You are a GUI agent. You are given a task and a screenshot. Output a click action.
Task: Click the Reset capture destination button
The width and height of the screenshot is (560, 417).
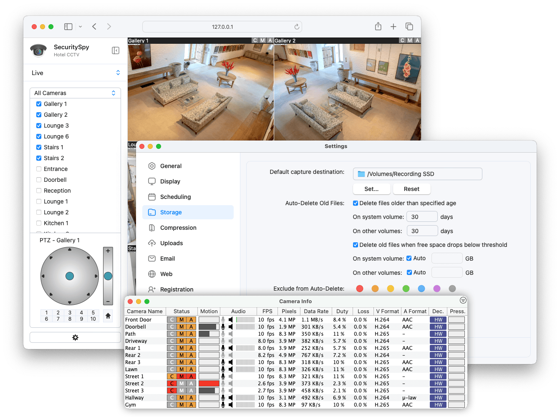tap(411, 188)
